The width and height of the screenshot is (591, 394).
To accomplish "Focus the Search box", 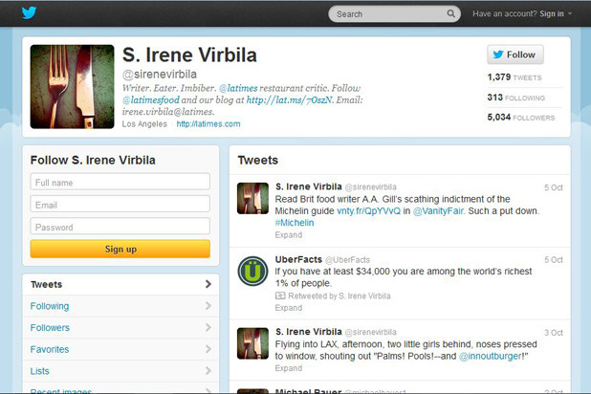I will (x=394, y=14).
